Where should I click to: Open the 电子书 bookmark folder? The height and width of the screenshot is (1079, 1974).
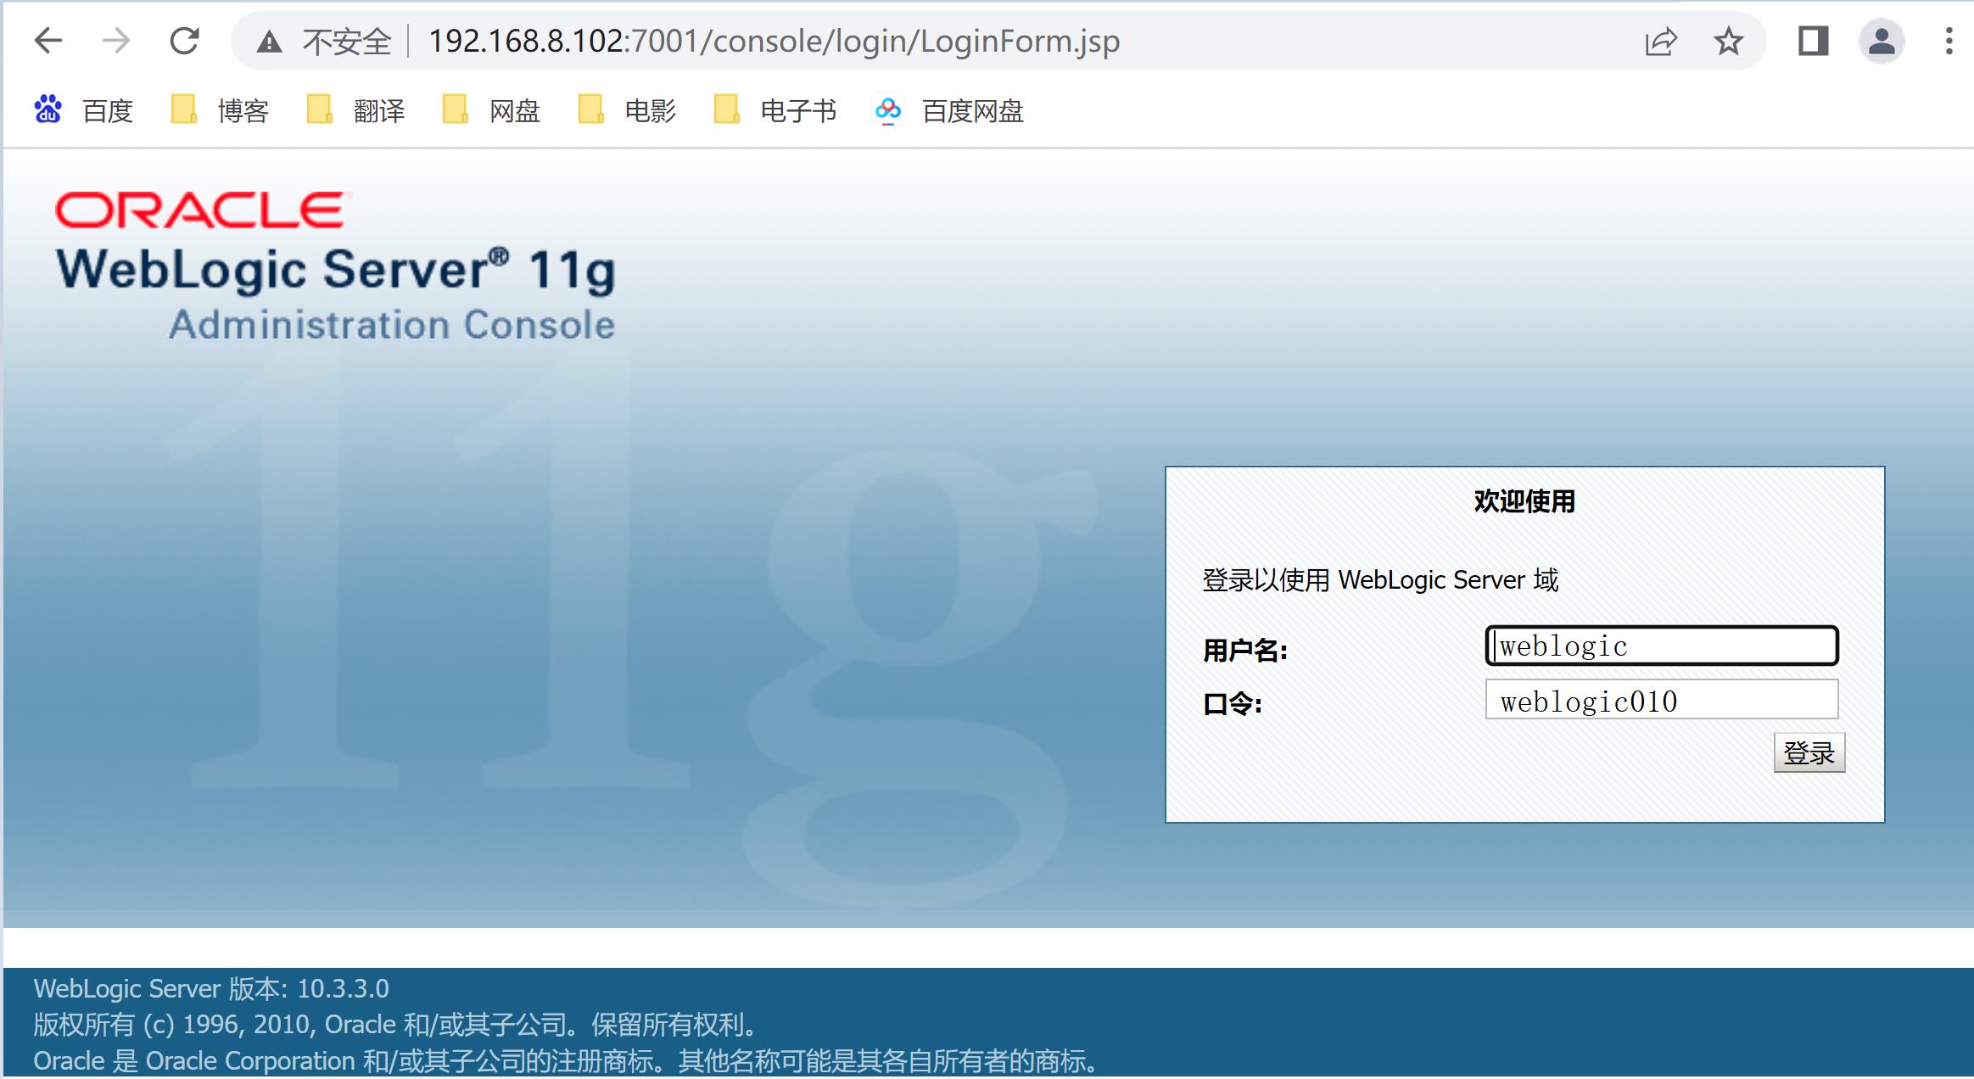[775, 110]
